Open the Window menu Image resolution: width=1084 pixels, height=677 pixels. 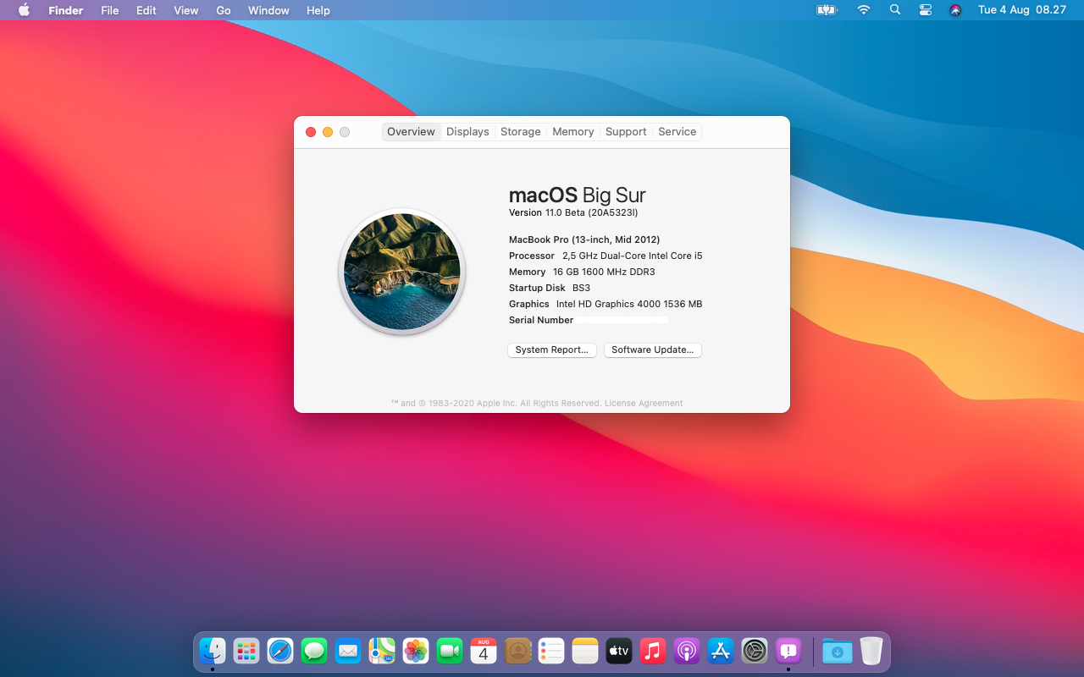pyautogui.click(x=268, y=10)
